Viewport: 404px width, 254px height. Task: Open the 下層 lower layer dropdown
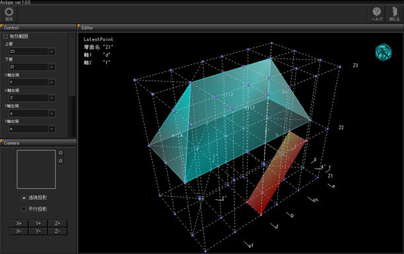pyautogui.click(x=32, y=67)
